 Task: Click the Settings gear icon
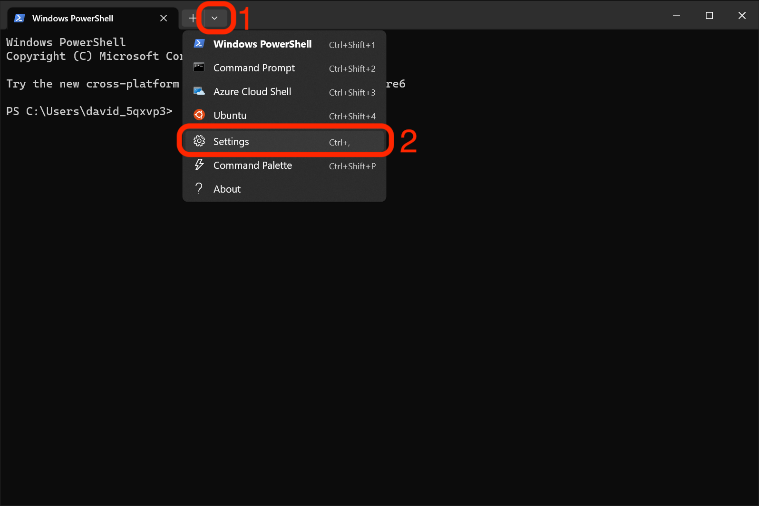(x=199, y=141)
